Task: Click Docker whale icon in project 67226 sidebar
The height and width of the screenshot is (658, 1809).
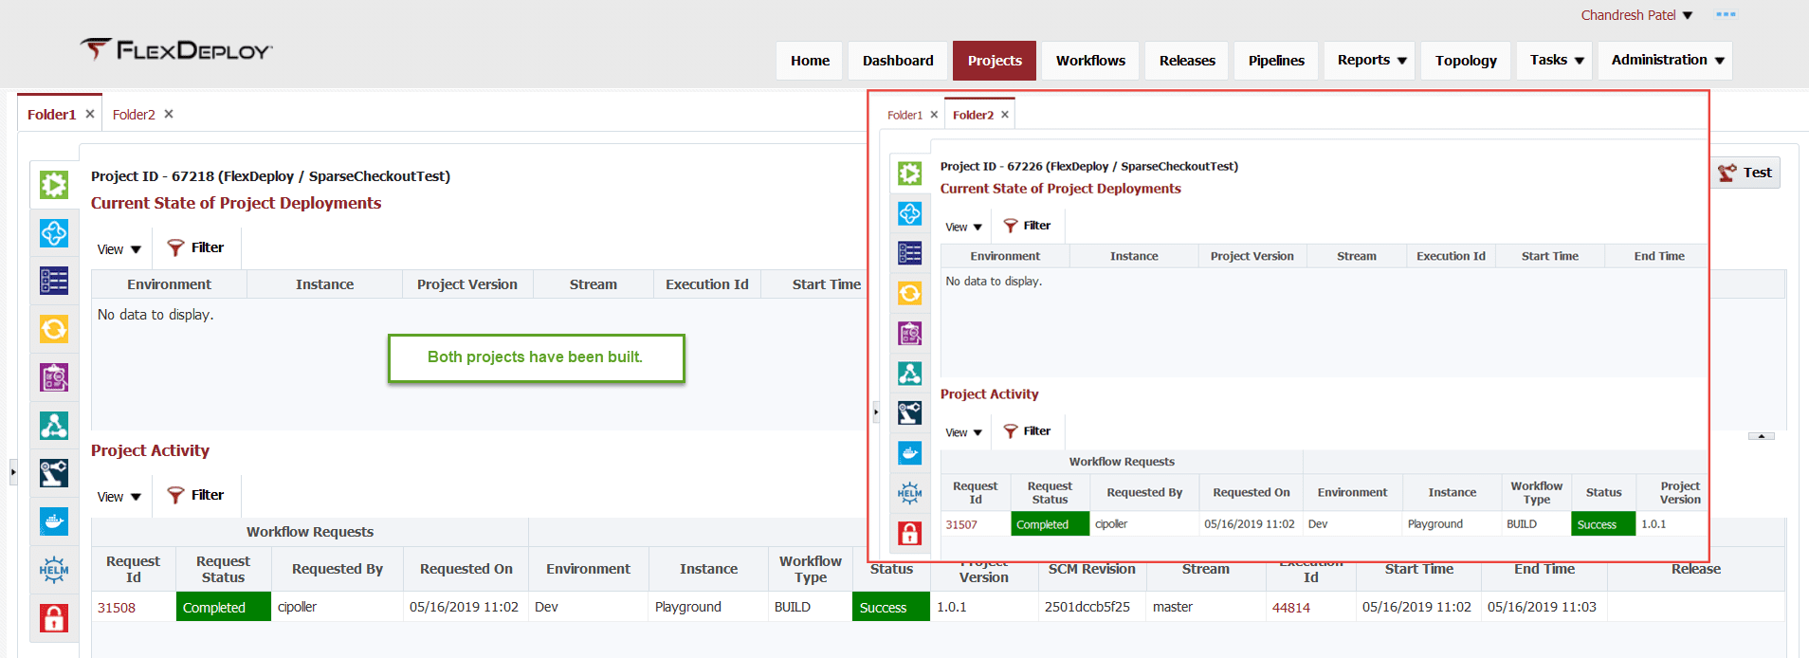Action: 910,453
